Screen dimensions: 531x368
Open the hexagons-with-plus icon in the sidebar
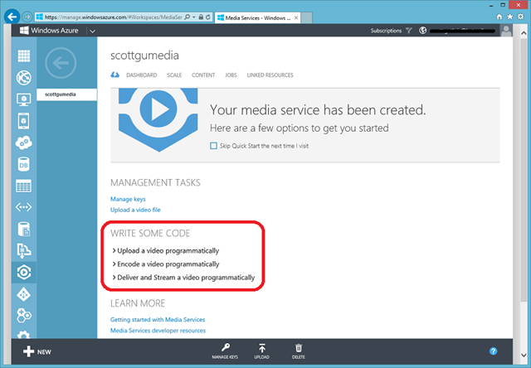[x=24, y=316]
